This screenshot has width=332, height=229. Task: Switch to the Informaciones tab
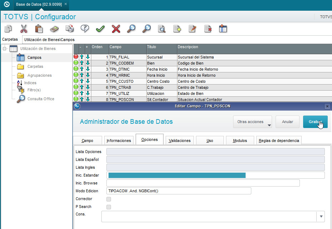[119, 141]
